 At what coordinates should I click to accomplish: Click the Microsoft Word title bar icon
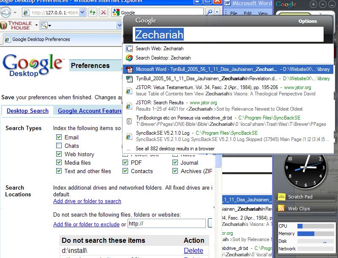coord(227,3)
